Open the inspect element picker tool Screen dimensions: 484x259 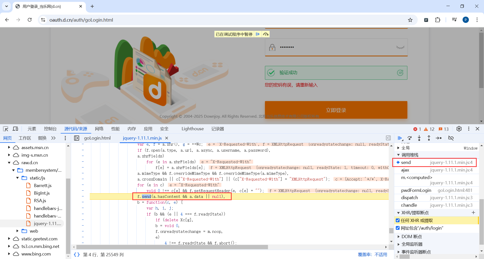pos(6,129)
